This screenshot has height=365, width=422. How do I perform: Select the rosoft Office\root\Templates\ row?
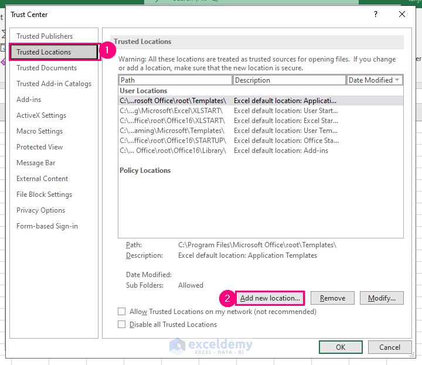(260, 101)
